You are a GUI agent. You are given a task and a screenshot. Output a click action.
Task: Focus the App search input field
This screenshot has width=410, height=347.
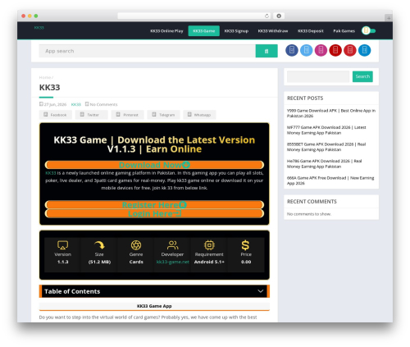[x=148, y=51]
